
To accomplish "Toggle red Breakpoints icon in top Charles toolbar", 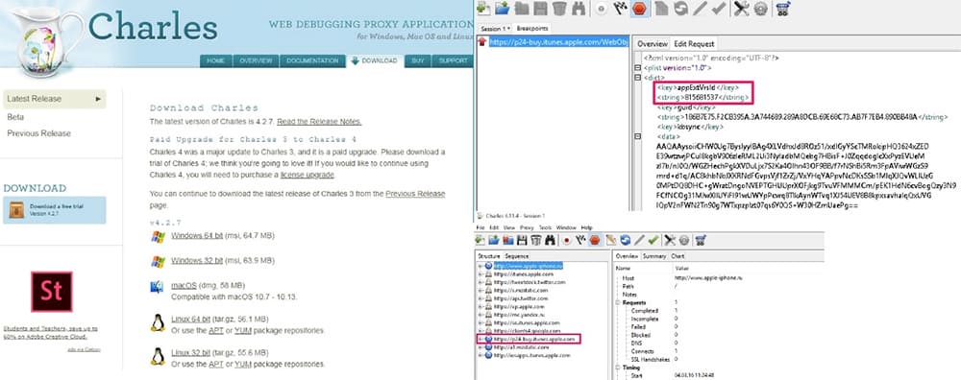I will pyautogui.click(x=640, y=9).
